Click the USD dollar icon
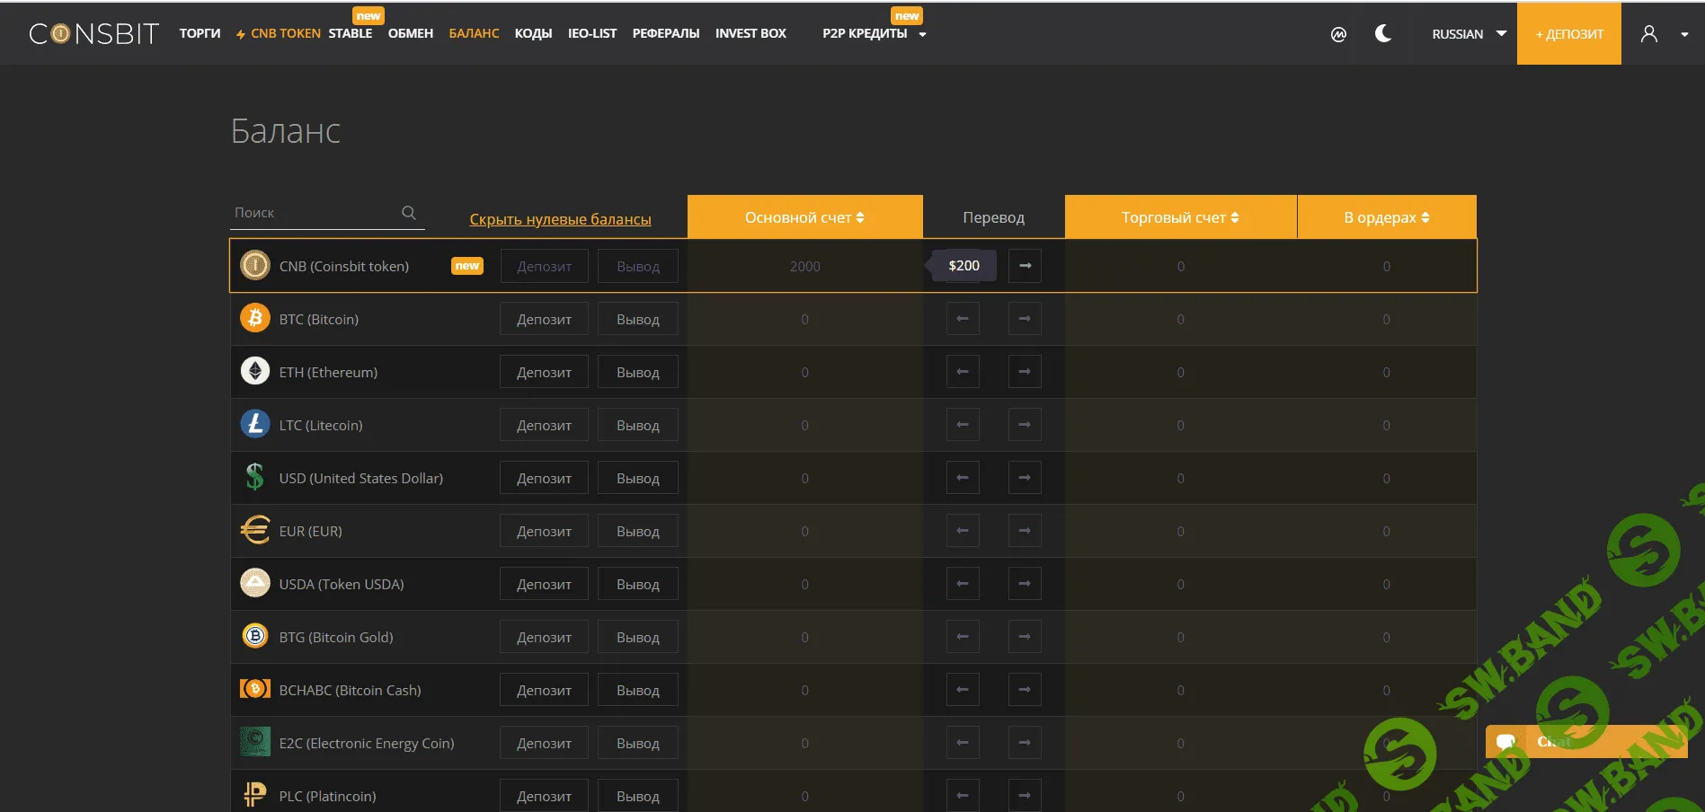Viewport: 1705px width, 812px height. click(255, 477)
